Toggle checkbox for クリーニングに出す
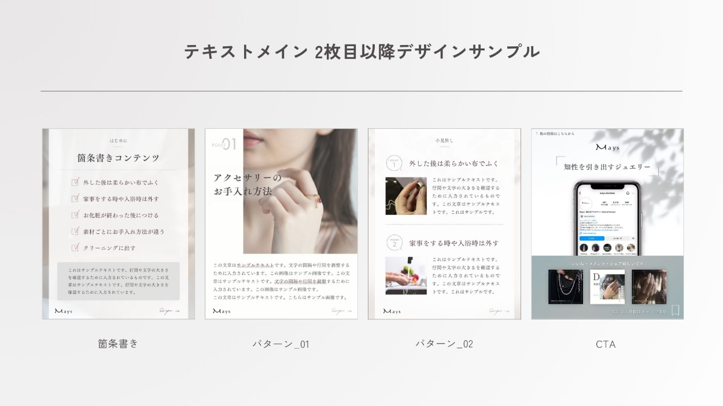This screenshot has width=723, height=406. (x=75, y=248)
